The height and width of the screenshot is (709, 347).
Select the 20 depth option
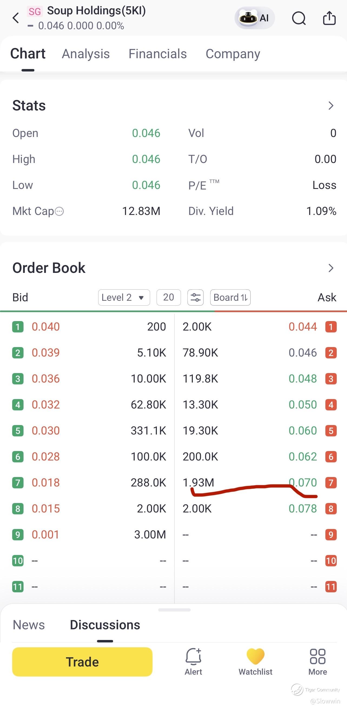[168, 298]
